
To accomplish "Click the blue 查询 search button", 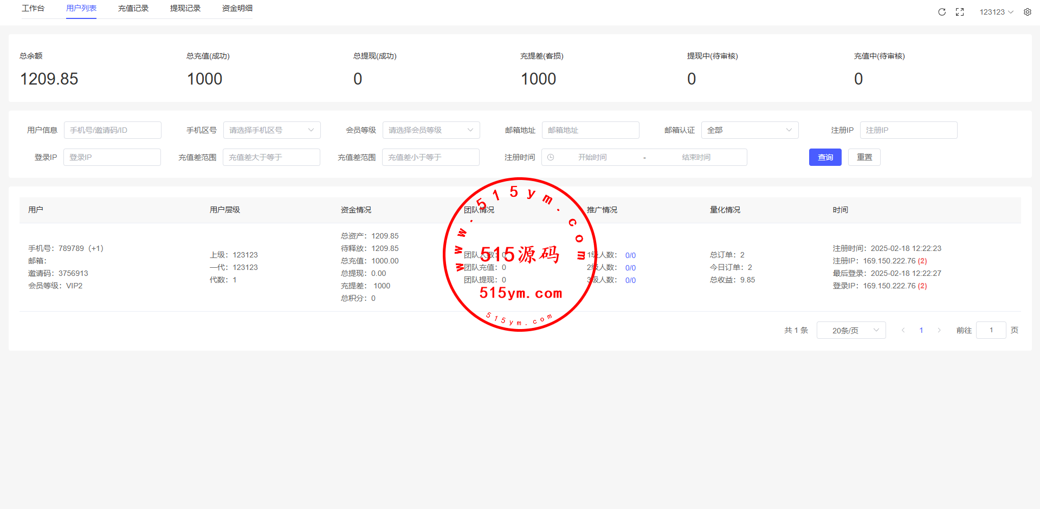I will pyautogui.click(x=825, y=157).
